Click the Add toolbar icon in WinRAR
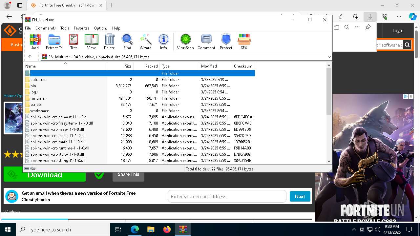This screenshot has height=236, width=420. click(x=35, y=42)
